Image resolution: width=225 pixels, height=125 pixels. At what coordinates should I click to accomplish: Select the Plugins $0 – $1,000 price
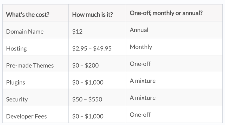point(88,82)
